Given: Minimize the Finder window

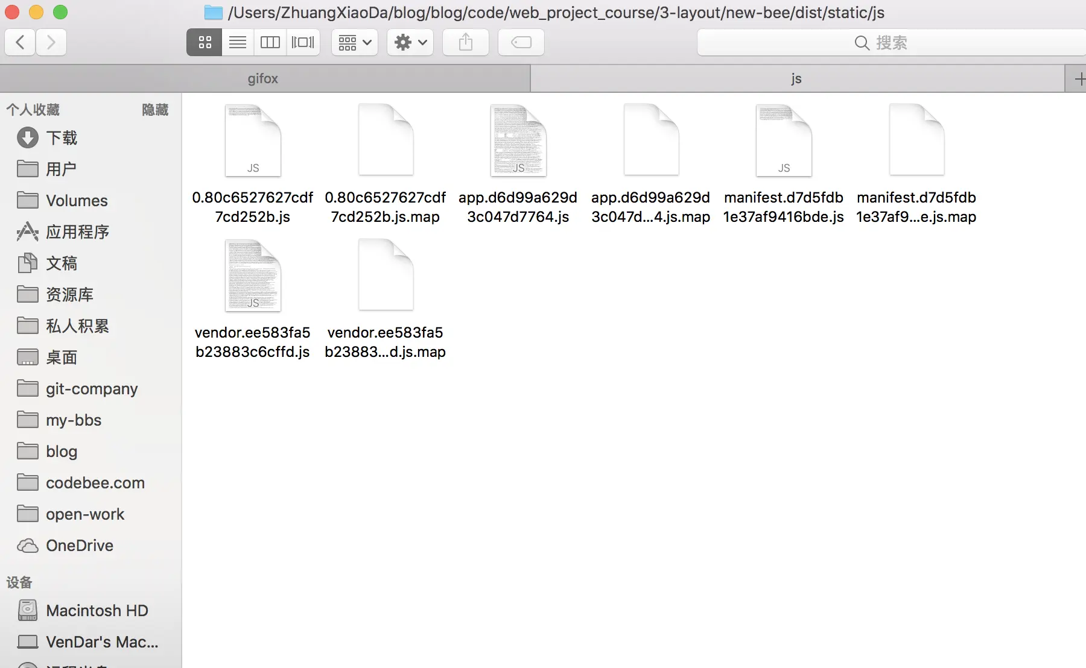Looking at the screenshot, I should (36, 12).
